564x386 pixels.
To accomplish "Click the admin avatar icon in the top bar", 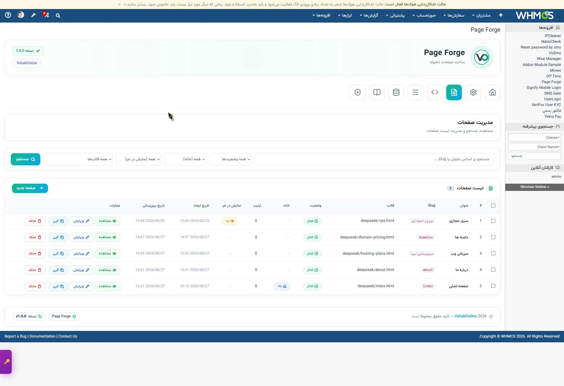I will click(21, 15).
